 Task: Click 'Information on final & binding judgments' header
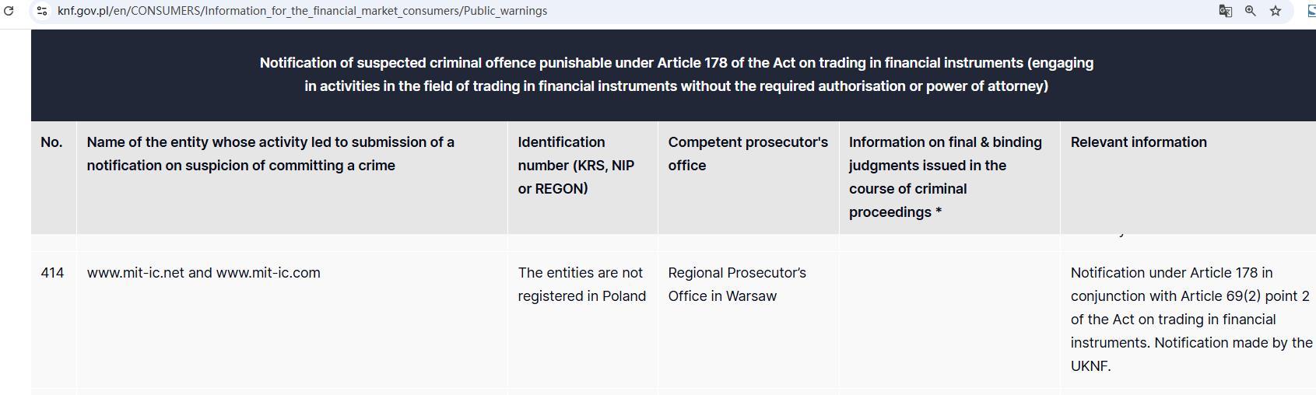(x=945, y=177)
